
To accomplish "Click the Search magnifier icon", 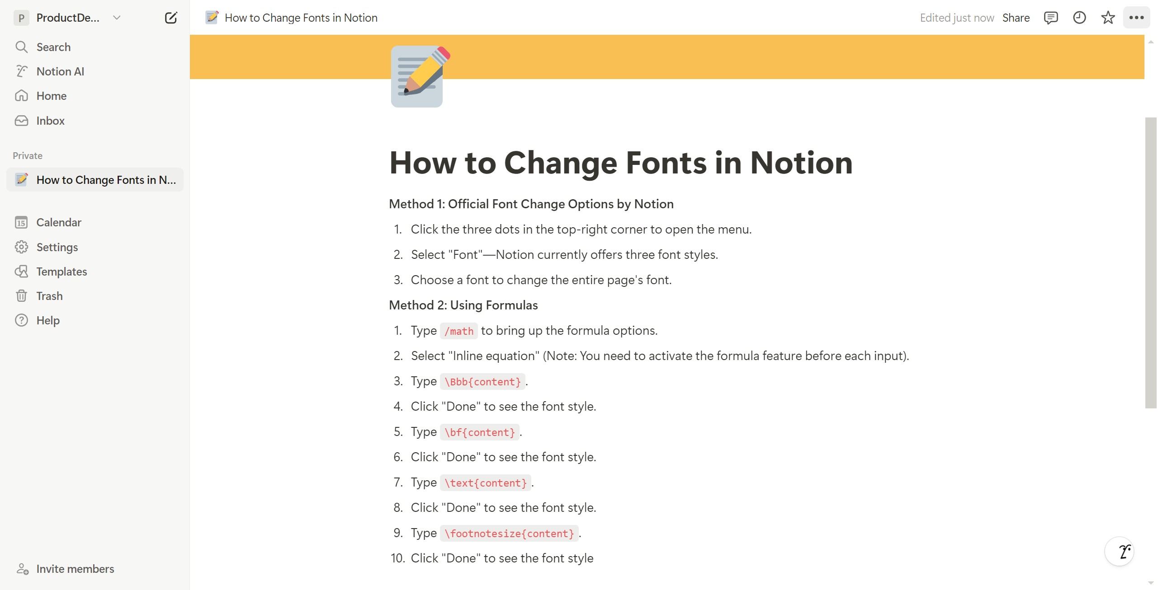I will [21, 47].
